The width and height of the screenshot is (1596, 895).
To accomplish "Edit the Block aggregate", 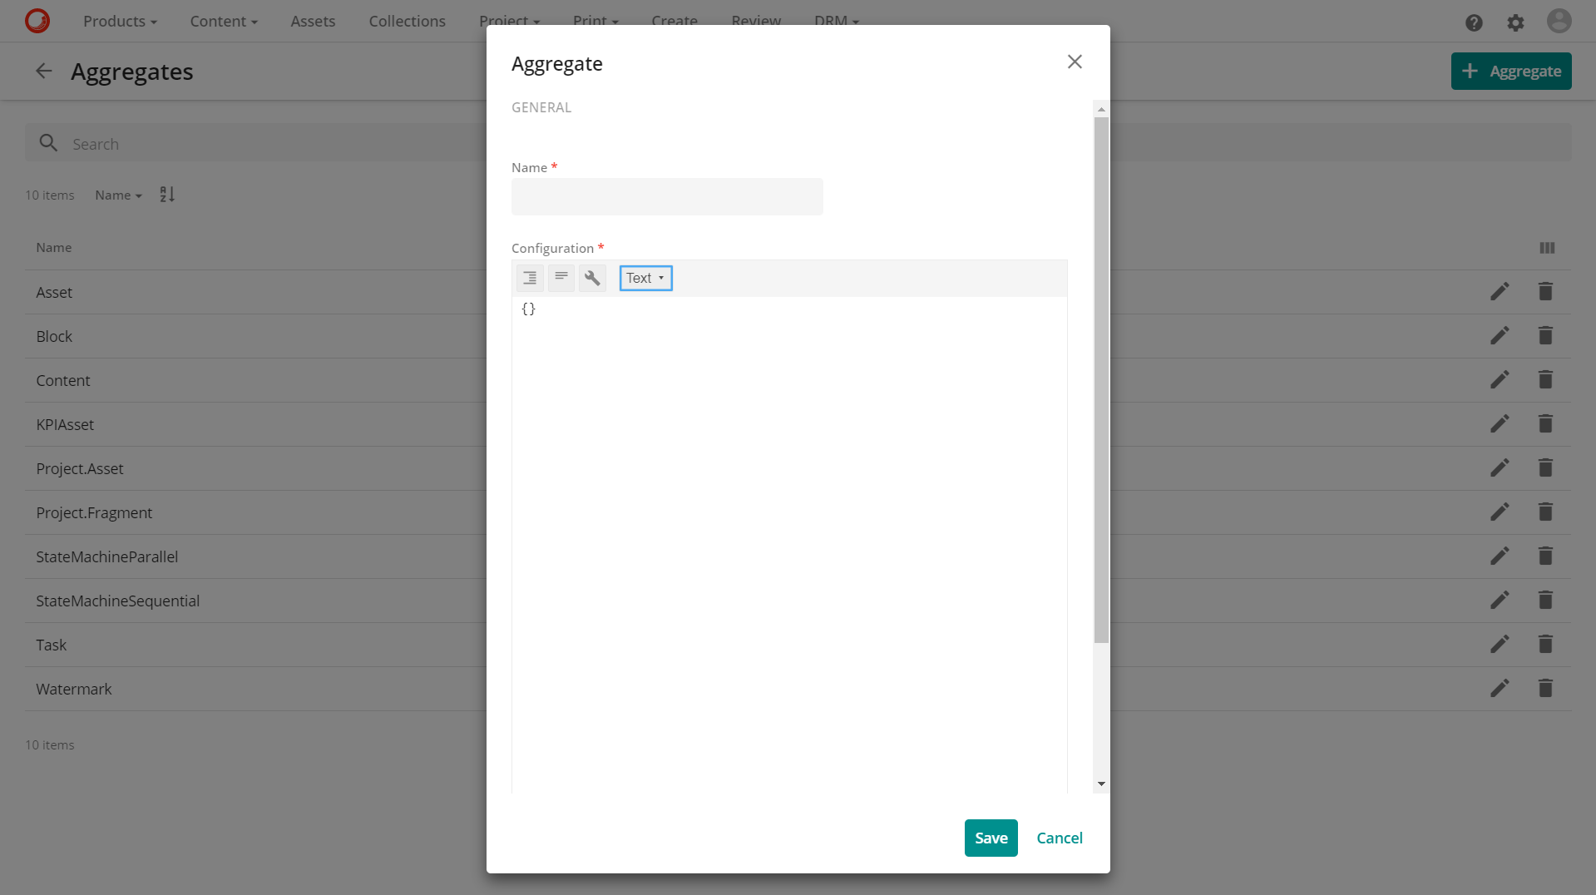I will point(1500,336).
